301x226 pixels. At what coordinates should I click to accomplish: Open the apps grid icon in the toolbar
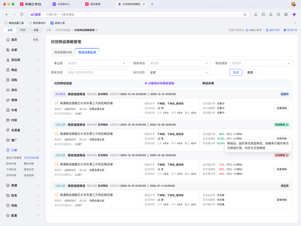pyautogui.click(x=286, y=14)
